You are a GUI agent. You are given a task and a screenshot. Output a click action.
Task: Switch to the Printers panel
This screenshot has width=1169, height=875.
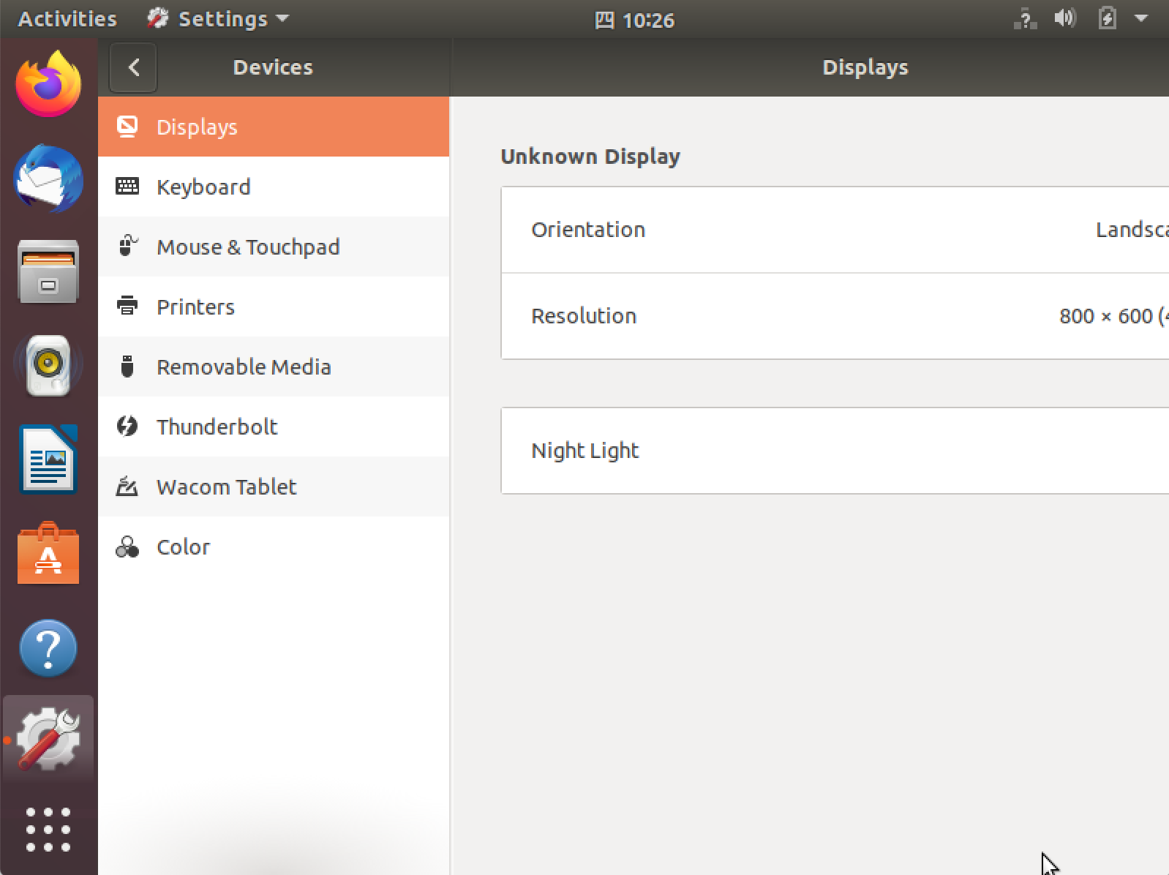tap(274, 307)
